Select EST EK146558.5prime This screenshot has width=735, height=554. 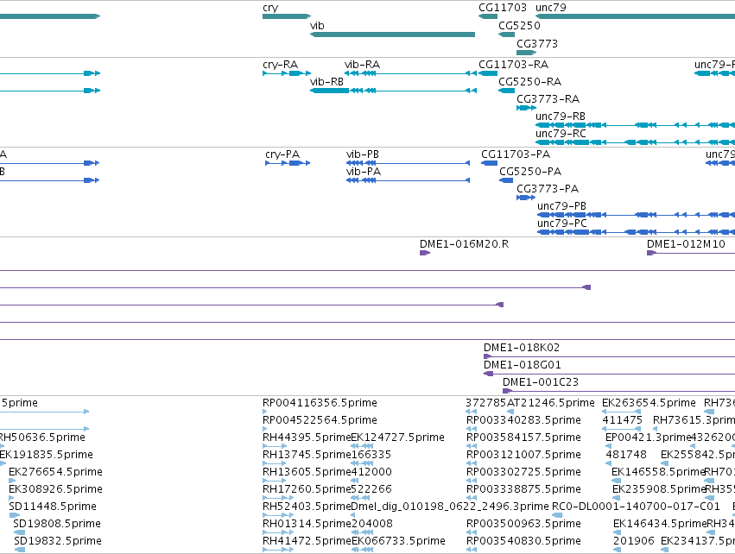coord(658,473)
